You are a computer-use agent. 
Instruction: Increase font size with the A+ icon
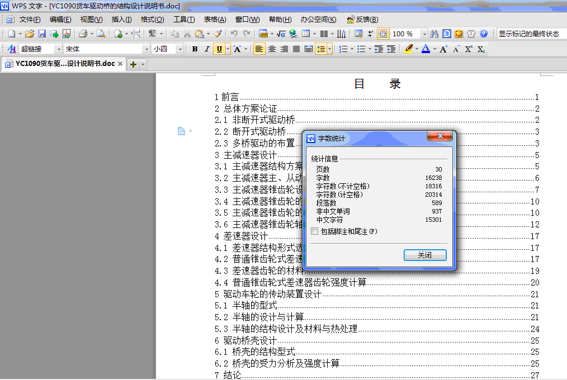[443, 49]
